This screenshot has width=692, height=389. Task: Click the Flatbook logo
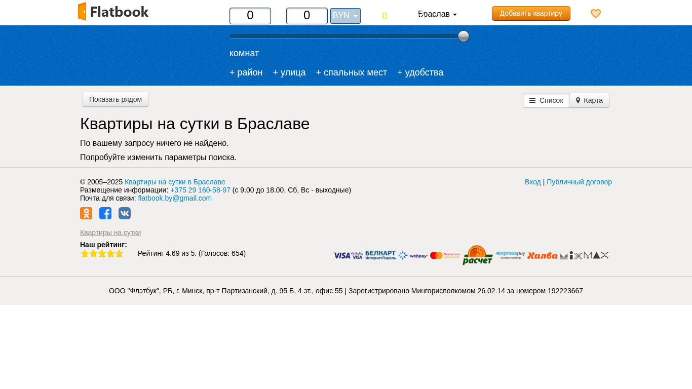point(113,12)
